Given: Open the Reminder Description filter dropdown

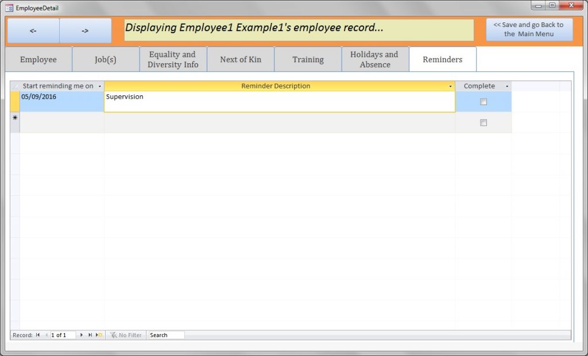Looking at the screenshot, I should click(x=450, y=86).
